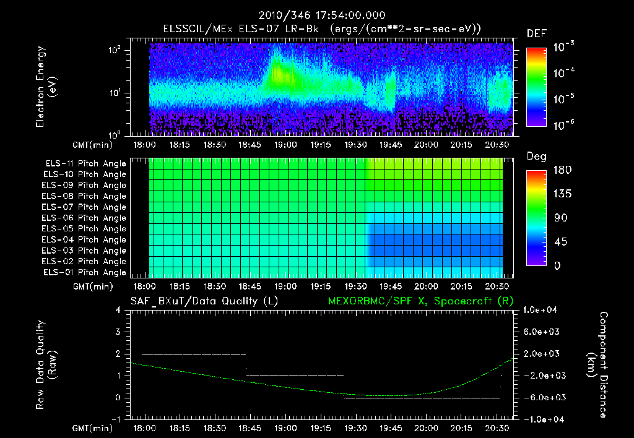Select the ELS-09 Pitch Angle row label

click(84, 186)
